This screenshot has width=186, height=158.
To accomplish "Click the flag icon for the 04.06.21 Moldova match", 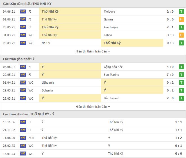I will pos(23,12).
